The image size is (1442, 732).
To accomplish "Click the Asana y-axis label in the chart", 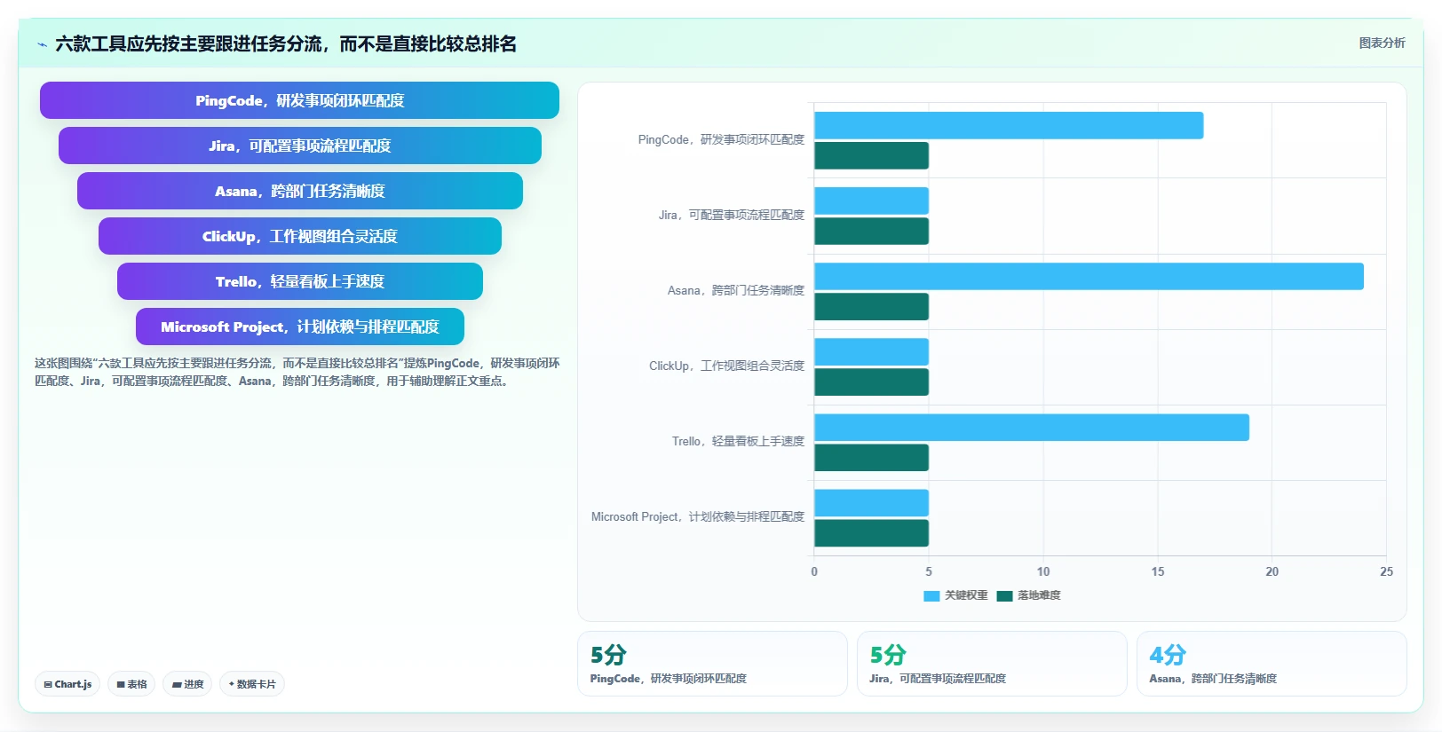I will [736, 290].
